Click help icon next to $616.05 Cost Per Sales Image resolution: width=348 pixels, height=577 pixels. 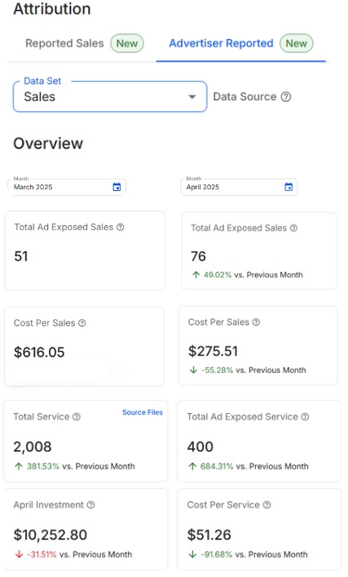click(x=82, y=322)
